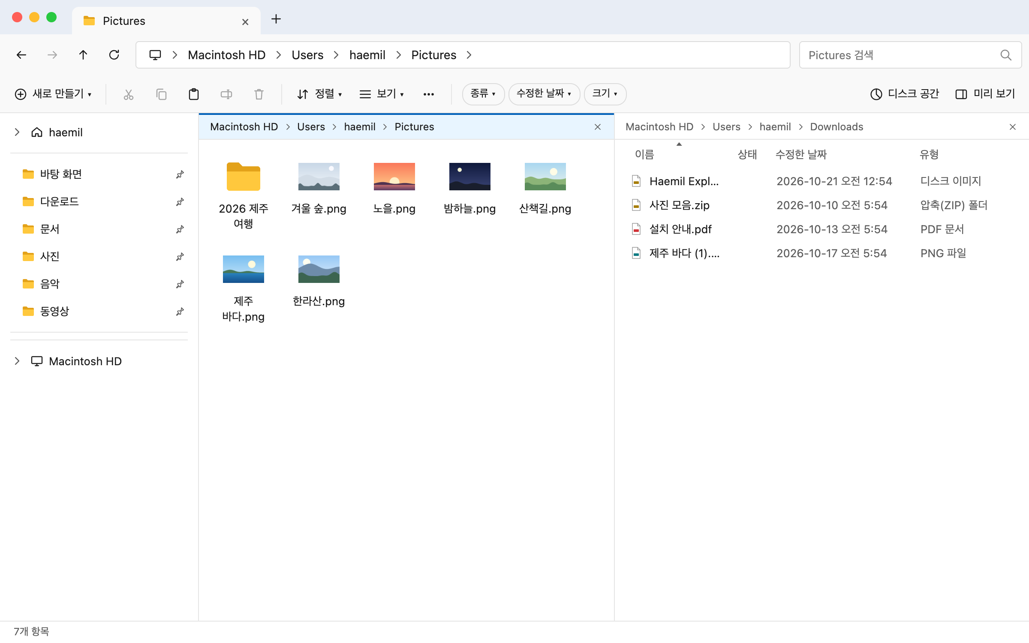Close the Downloads pane
Image resolution: width=1029 pixels, height=643 pixels.
pos(1013,127)
